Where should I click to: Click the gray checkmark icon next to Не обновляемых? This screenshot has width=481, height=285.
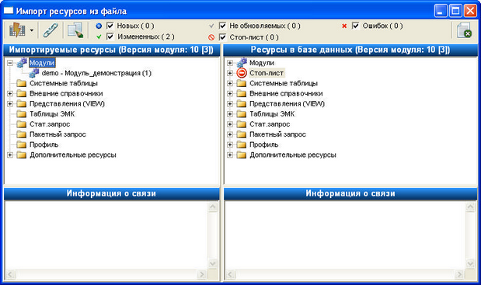click(211, 26)
